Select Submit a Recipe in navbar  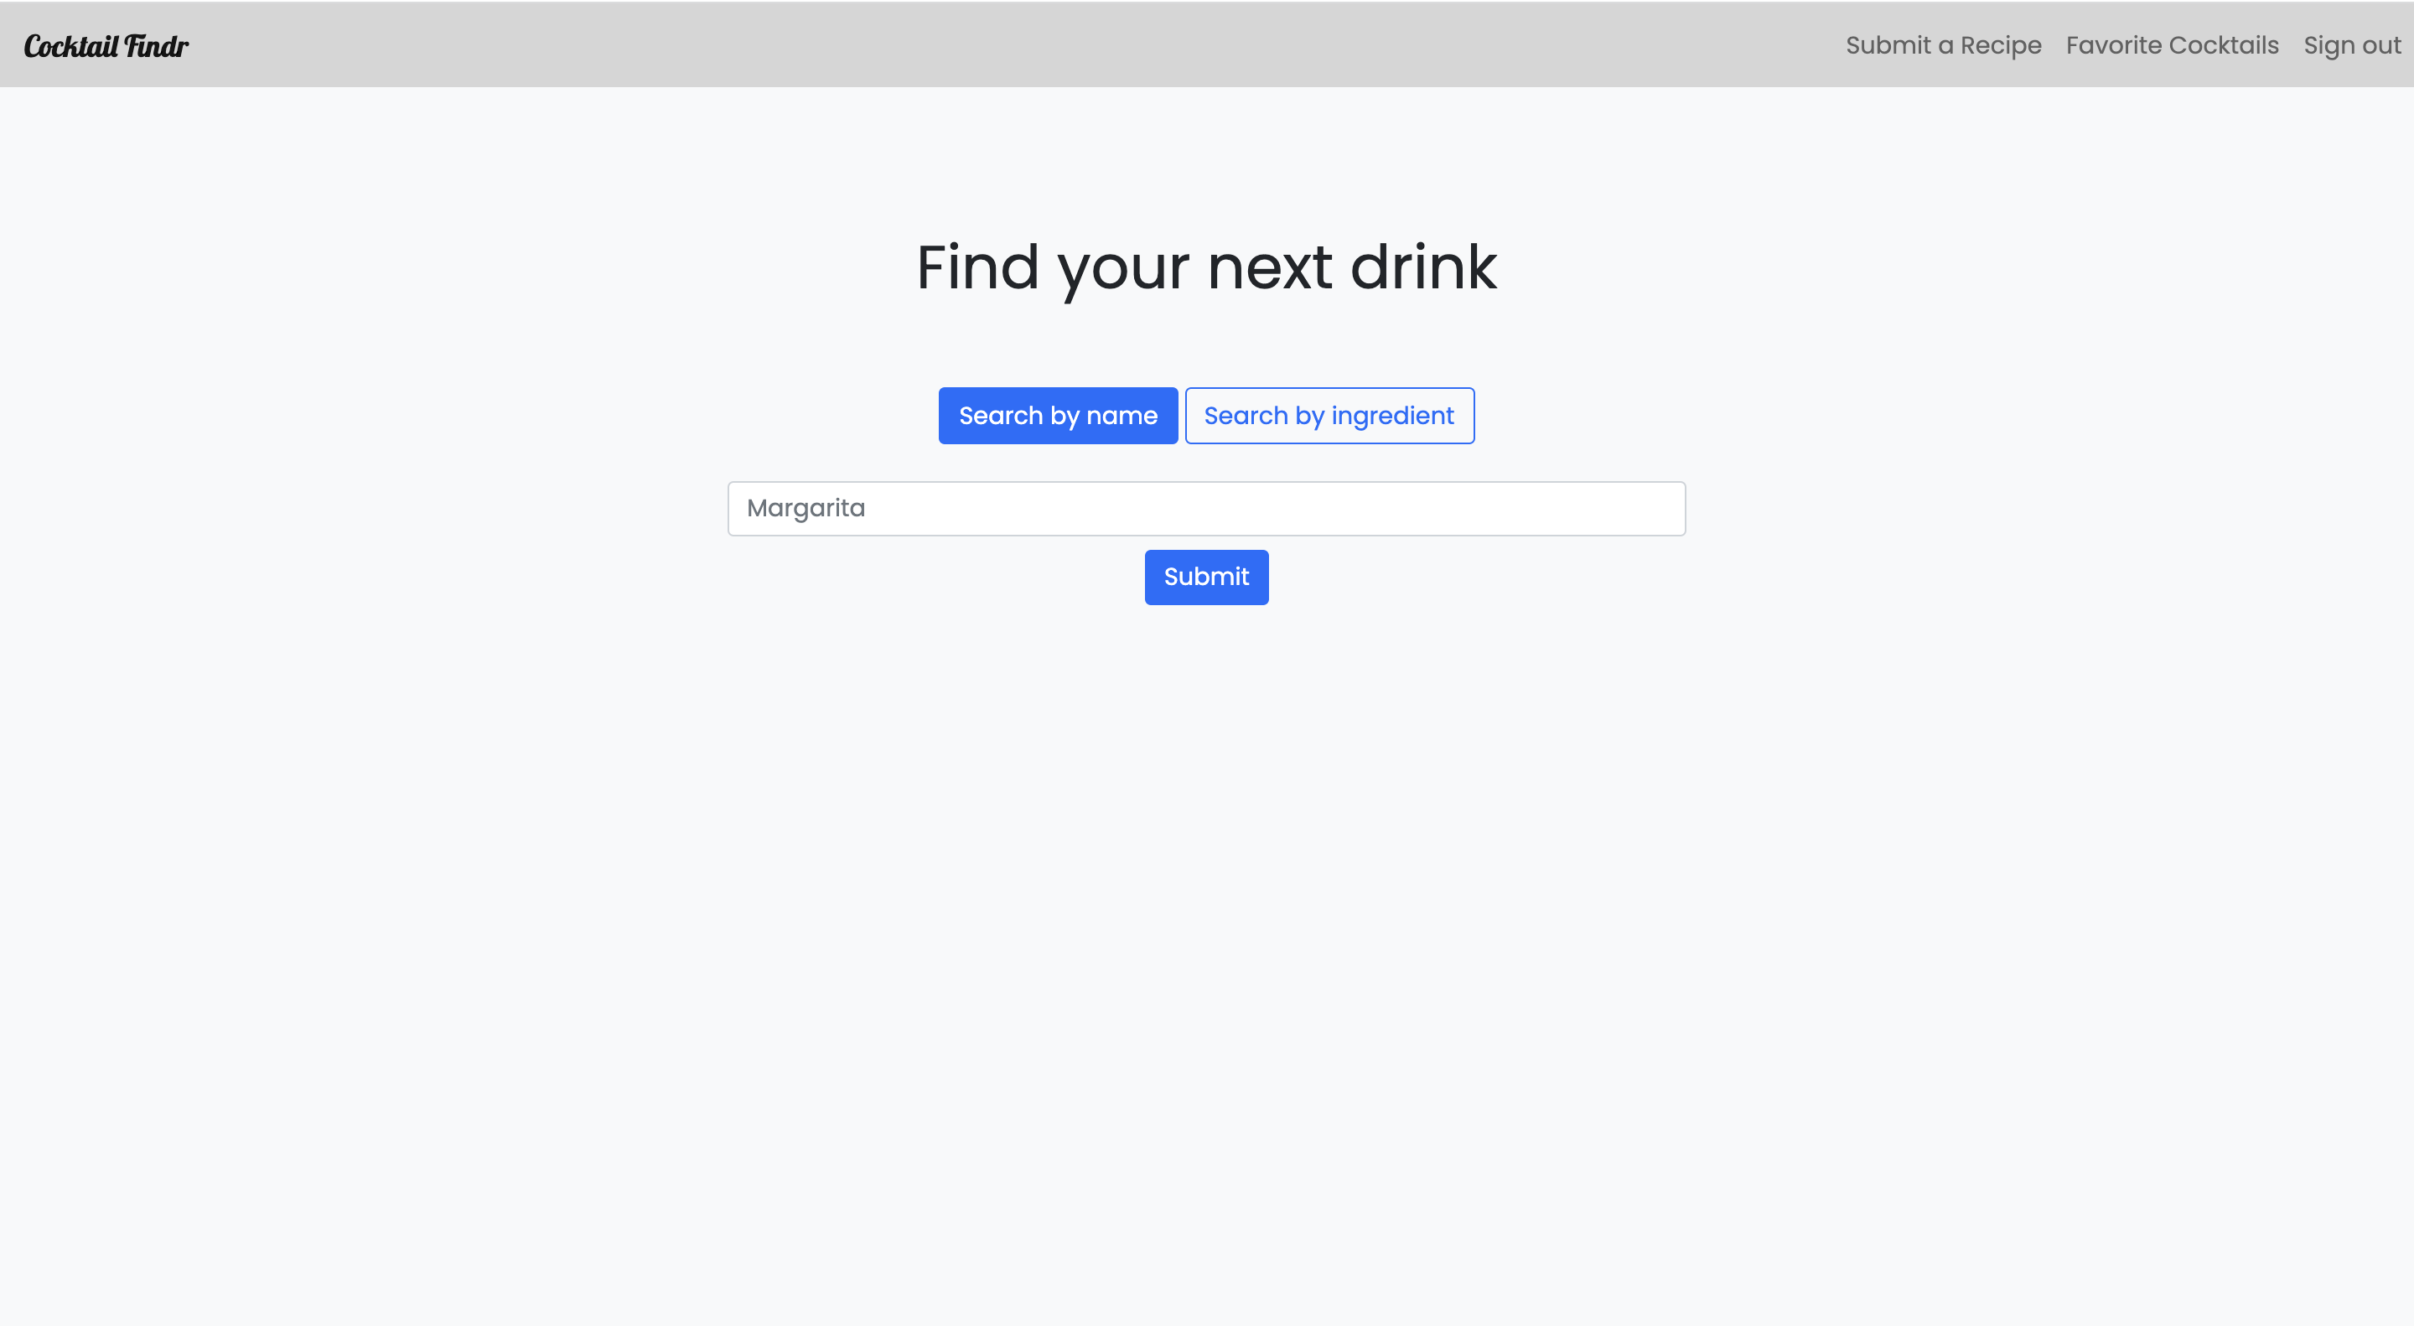pyautogui.click(x=1943, y=45)
